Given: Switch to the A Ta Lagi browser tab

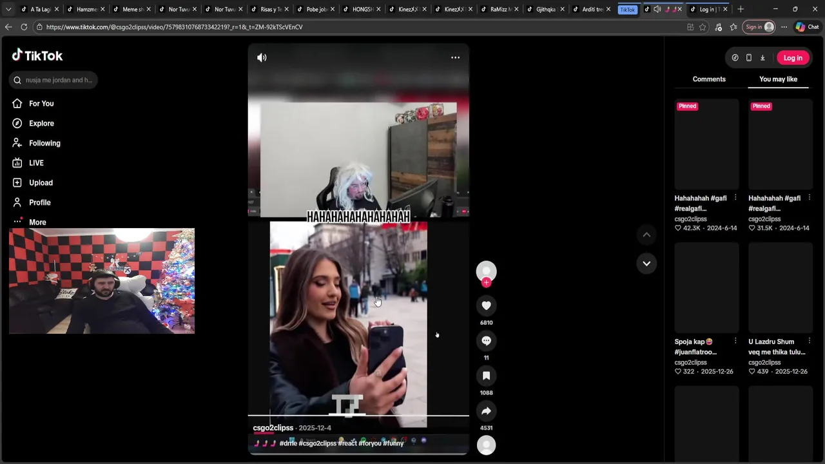Looking at the screenshot, I should pos(39,9).
